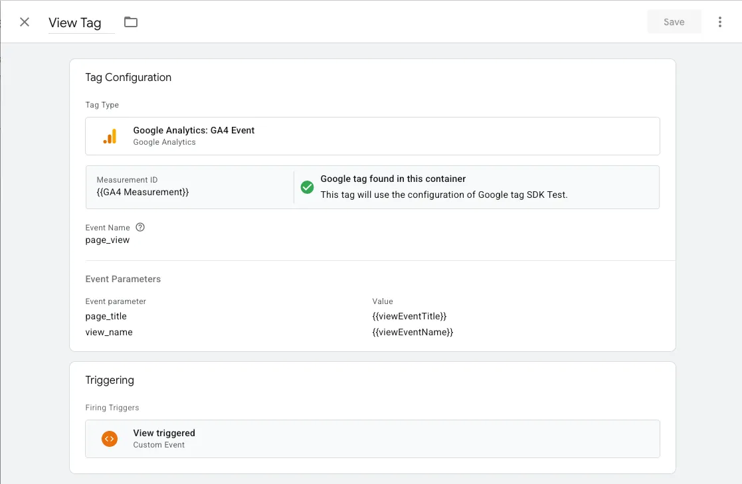Image resolution: width=742 pixels, height=484 pixels.
Task: Click the Save button
Action: tap(674, 22)
